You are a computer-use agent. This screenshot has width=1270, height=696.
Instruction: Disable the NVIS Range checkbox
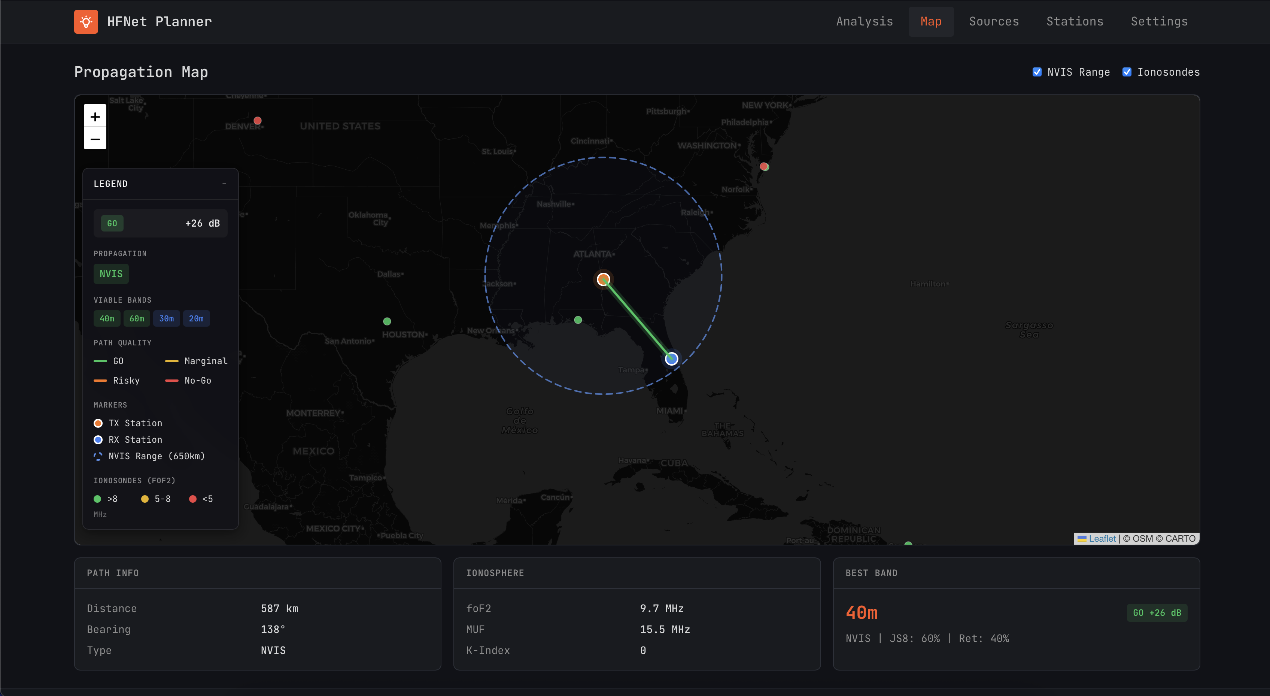point(1037,72)
